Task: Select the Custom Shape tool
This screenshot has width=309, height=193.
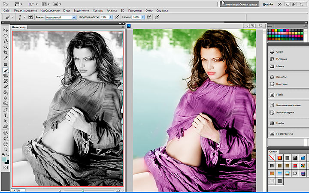Action: (x=6, y=127)
